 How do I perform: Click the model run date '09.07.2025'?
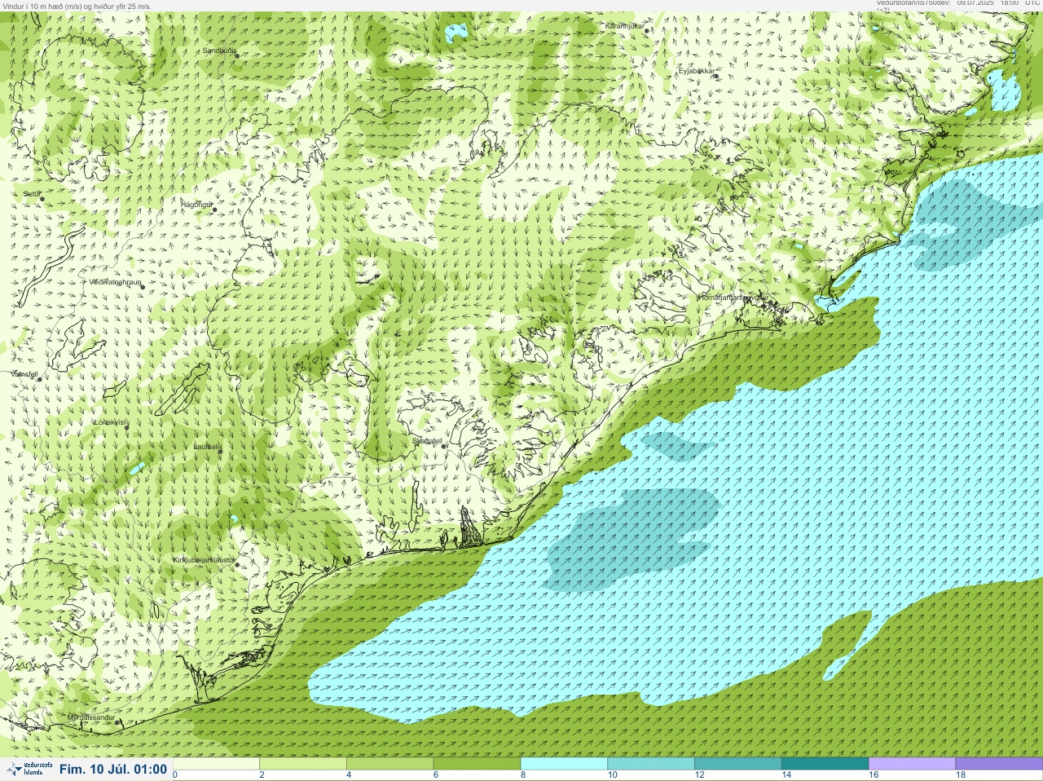(976, 3)
